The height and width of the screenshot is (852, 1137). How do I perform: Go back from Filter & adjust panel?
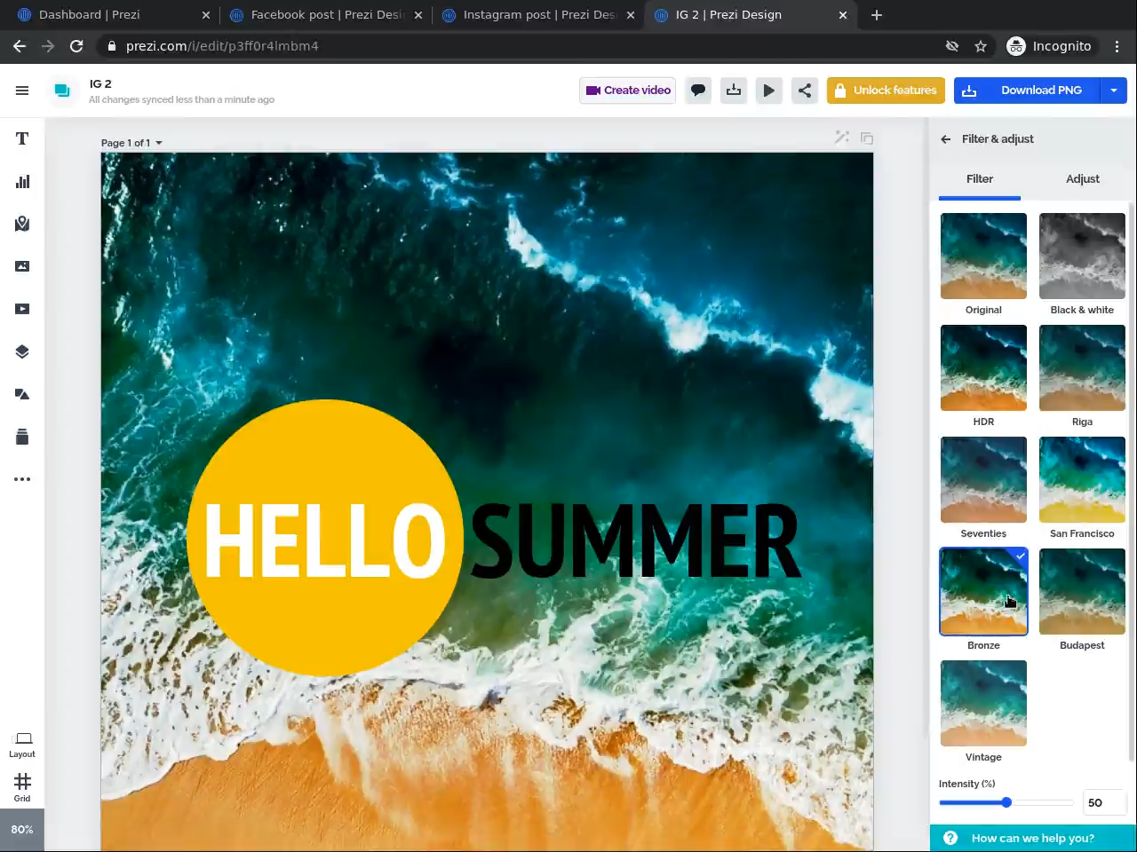(x=945, y=139)
